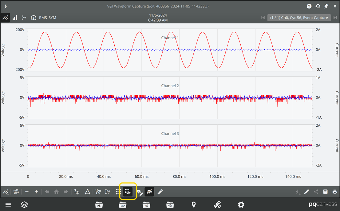340x211 pixels.
Task: Open the layers panel at bottom left
Action: click(x=24, y=205)
